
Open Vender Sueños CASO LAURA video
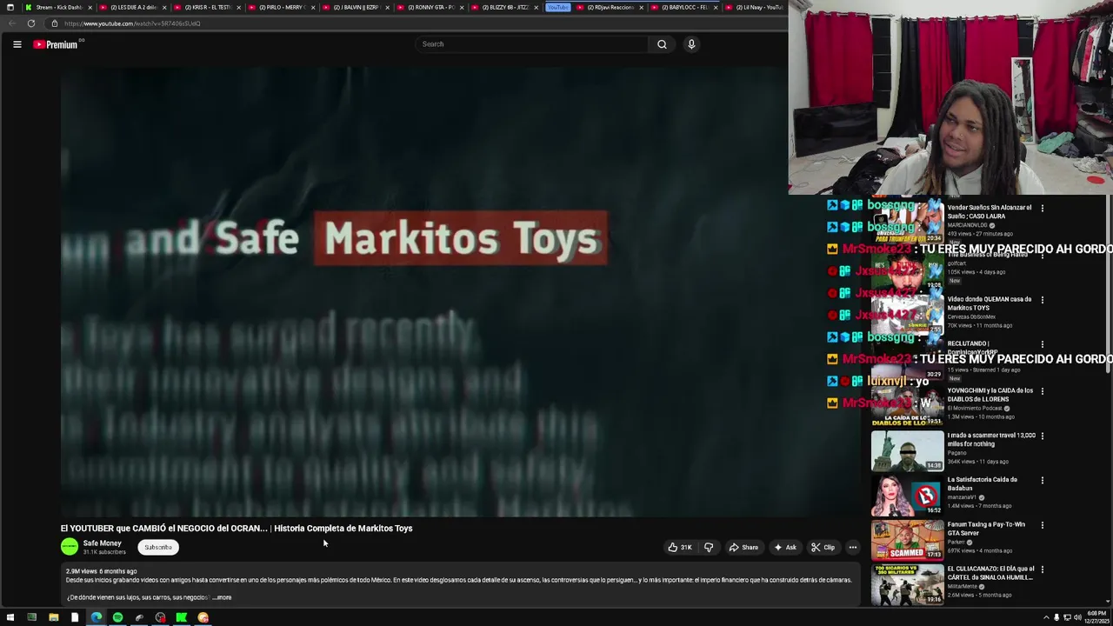(990, 211)
